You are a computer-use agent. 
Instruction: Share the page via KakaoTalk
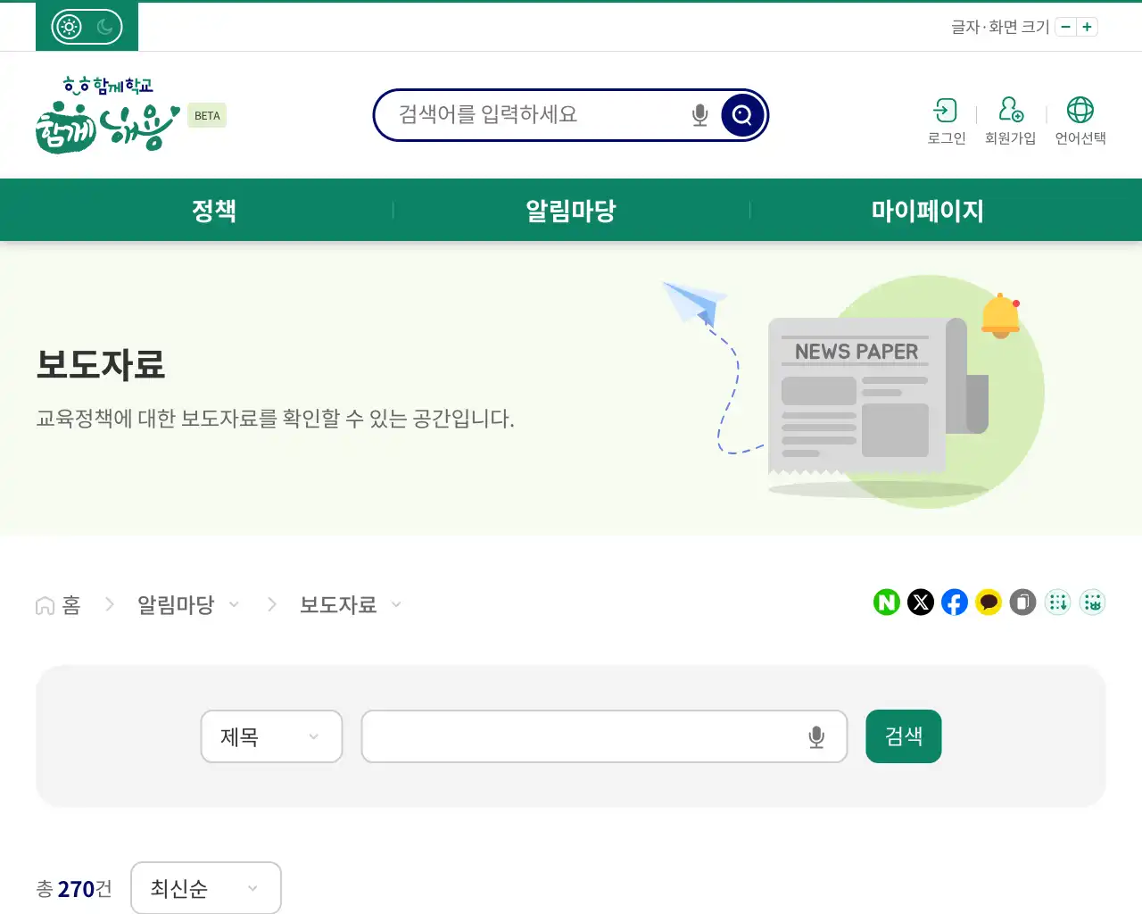[x=989, y=602]
